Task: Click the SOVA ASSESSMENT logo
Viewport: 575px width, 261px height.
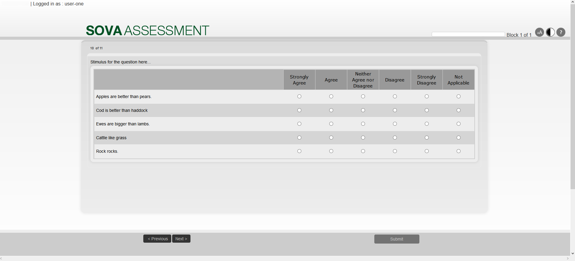Action: click(x=148, y=30)
